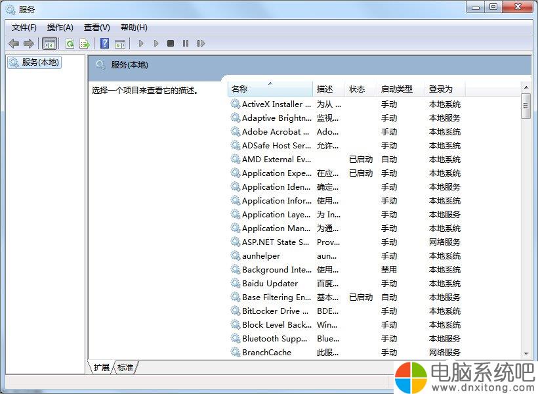This screenshot has width=538, height=394.
Task: Sort by the 启动类型 column header
Action: coord(401,89)
